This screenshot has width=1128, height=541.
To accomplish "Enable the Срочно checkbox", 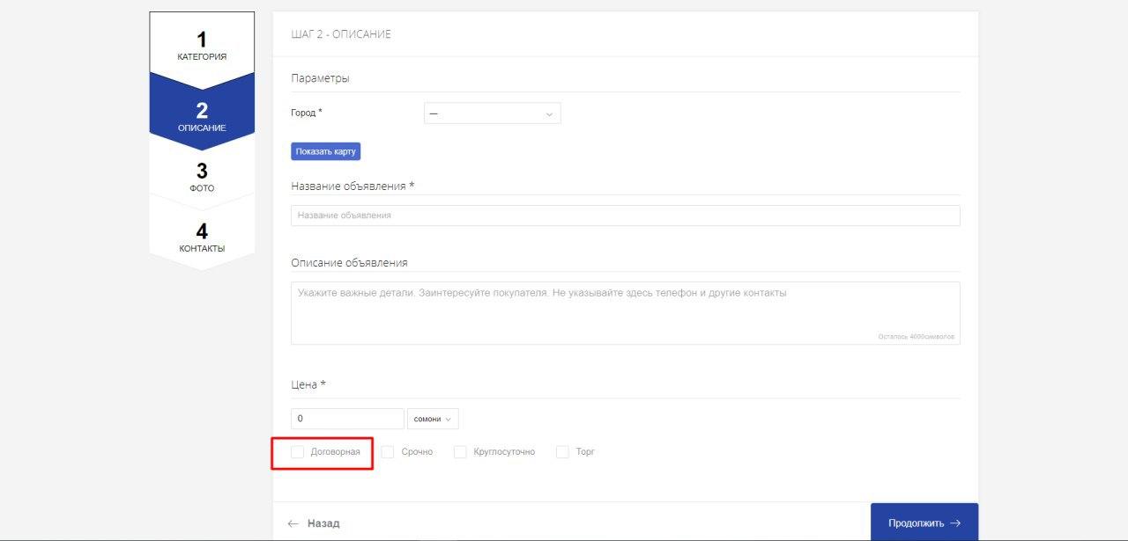I will click(x=388, y=452).
